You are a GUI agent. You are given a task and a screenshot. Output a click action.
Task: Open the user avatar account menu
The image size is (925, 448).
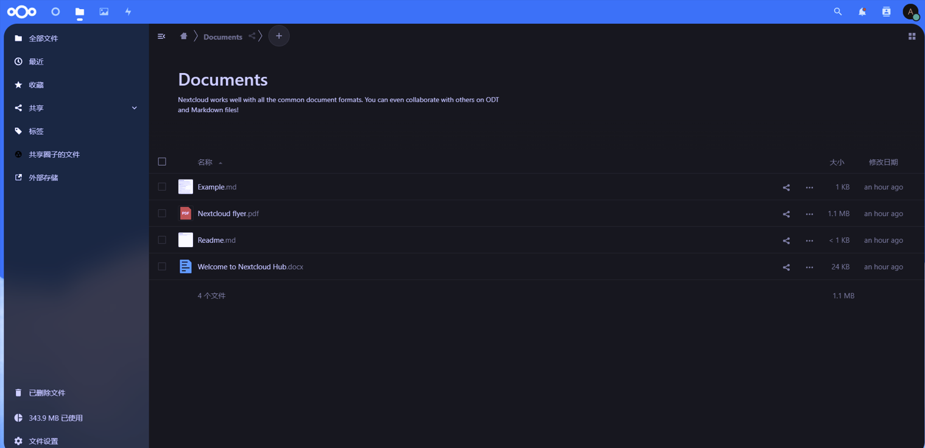pyautogui.click(x=910, y=12)
